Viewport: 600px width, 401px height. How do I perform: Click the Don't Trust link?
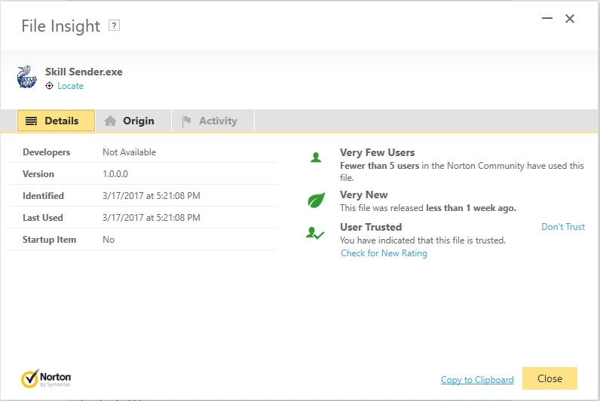coord(563,227)
